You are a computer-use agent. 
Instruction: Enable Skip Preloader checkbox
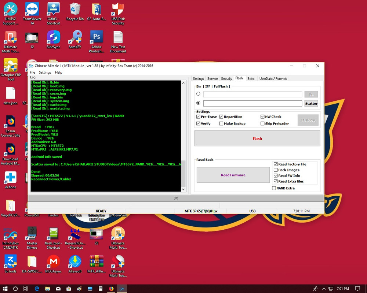[262, 123]
